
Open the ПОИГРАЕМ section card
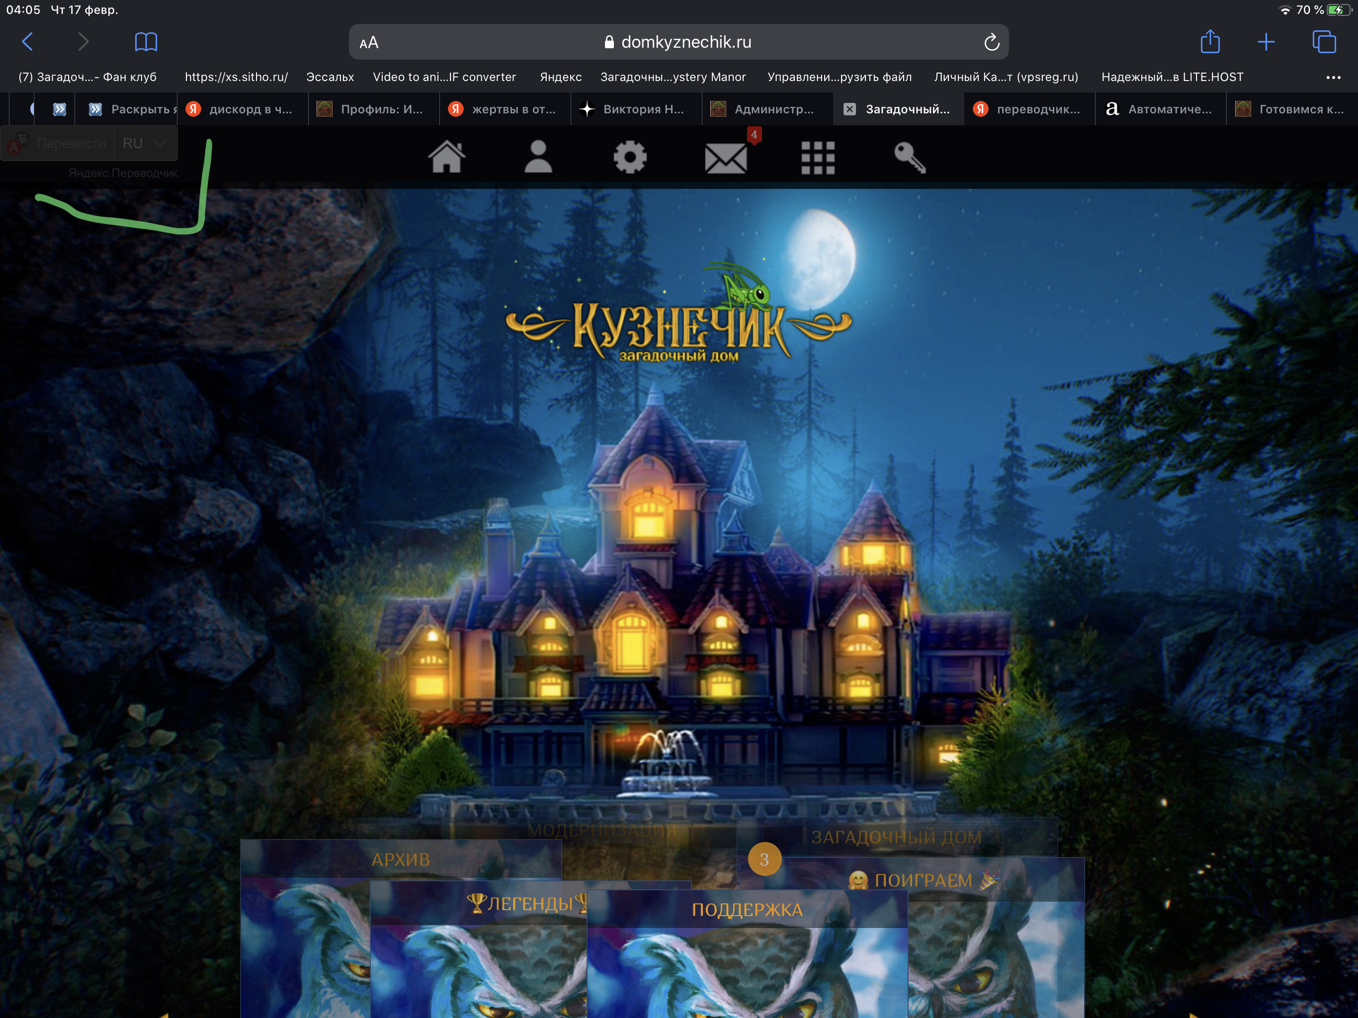tap(924, 880)
